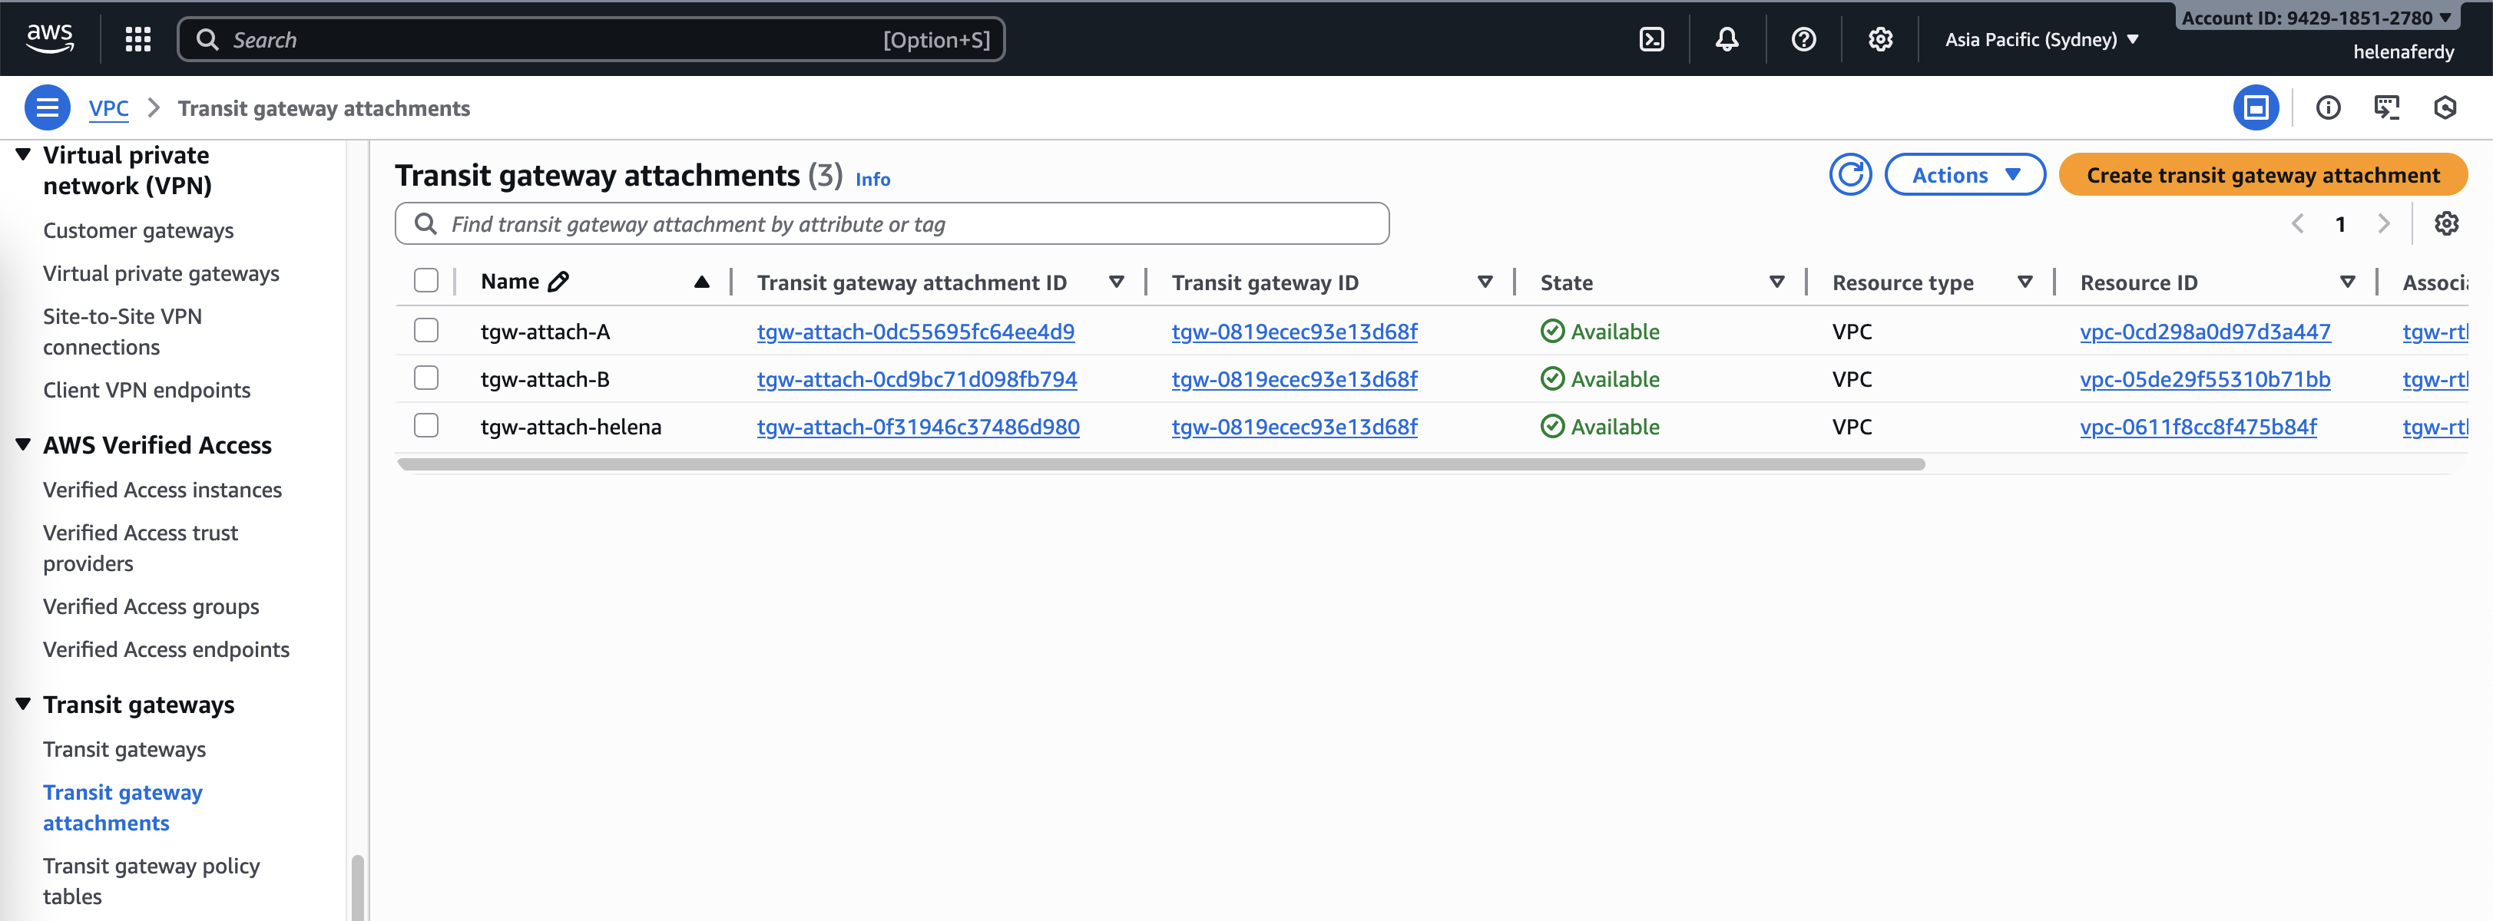This screenshot has height=921, width=2493.
Task: Open table preferences gear icon
Action: pyautogui.click(x=2445, y=224)
